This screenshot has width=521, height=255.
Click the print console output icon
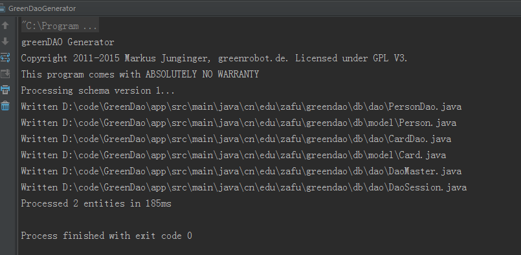5,90
